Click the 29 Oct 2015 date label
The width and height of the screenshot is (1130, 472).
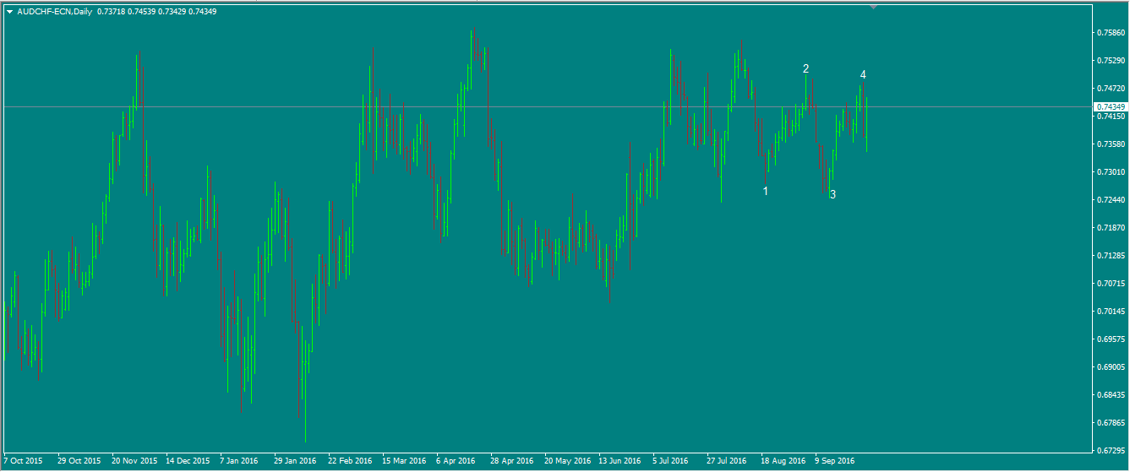(x=79, y=462)
